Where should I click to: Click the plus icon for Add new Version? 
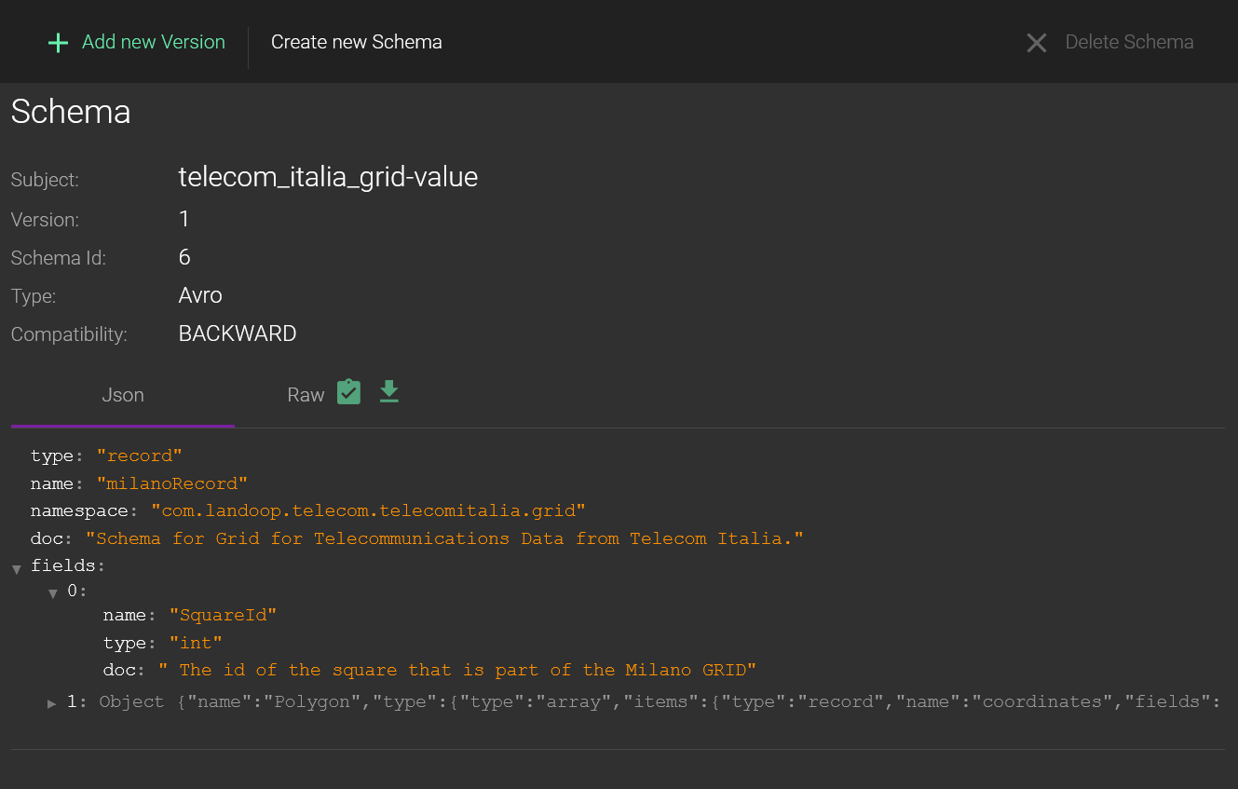coord(58,43)
